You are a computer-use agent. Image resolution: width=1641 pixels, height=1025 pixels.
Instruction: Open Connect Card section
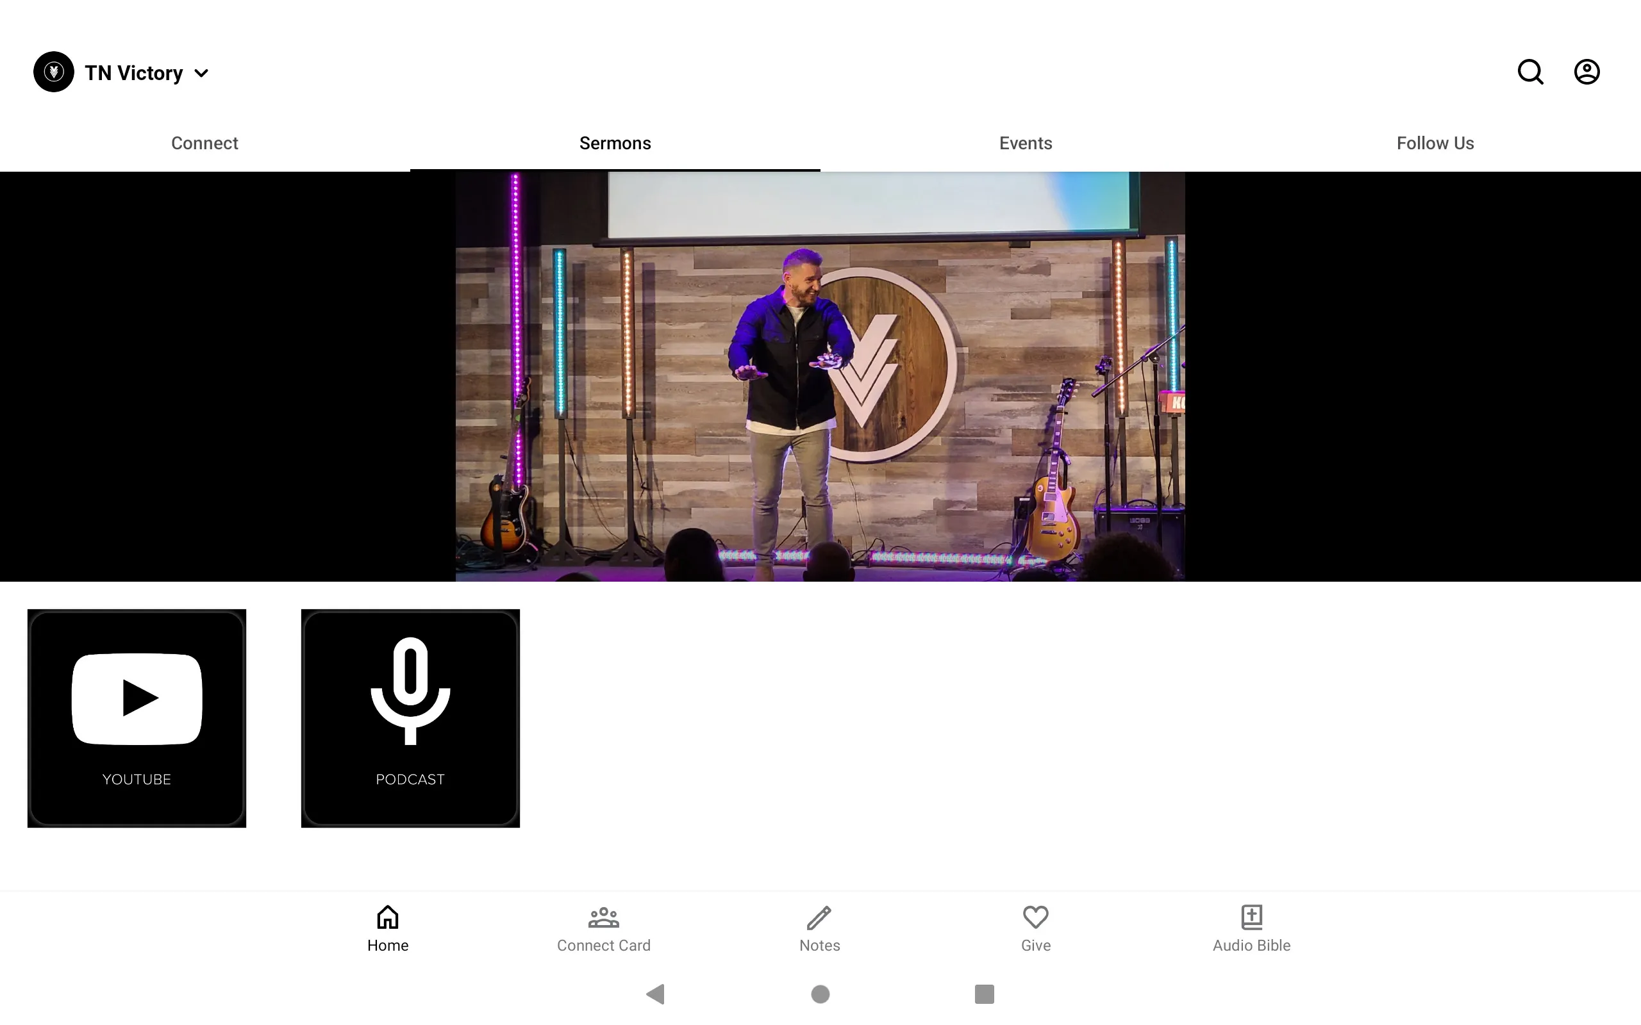[603, 927]
